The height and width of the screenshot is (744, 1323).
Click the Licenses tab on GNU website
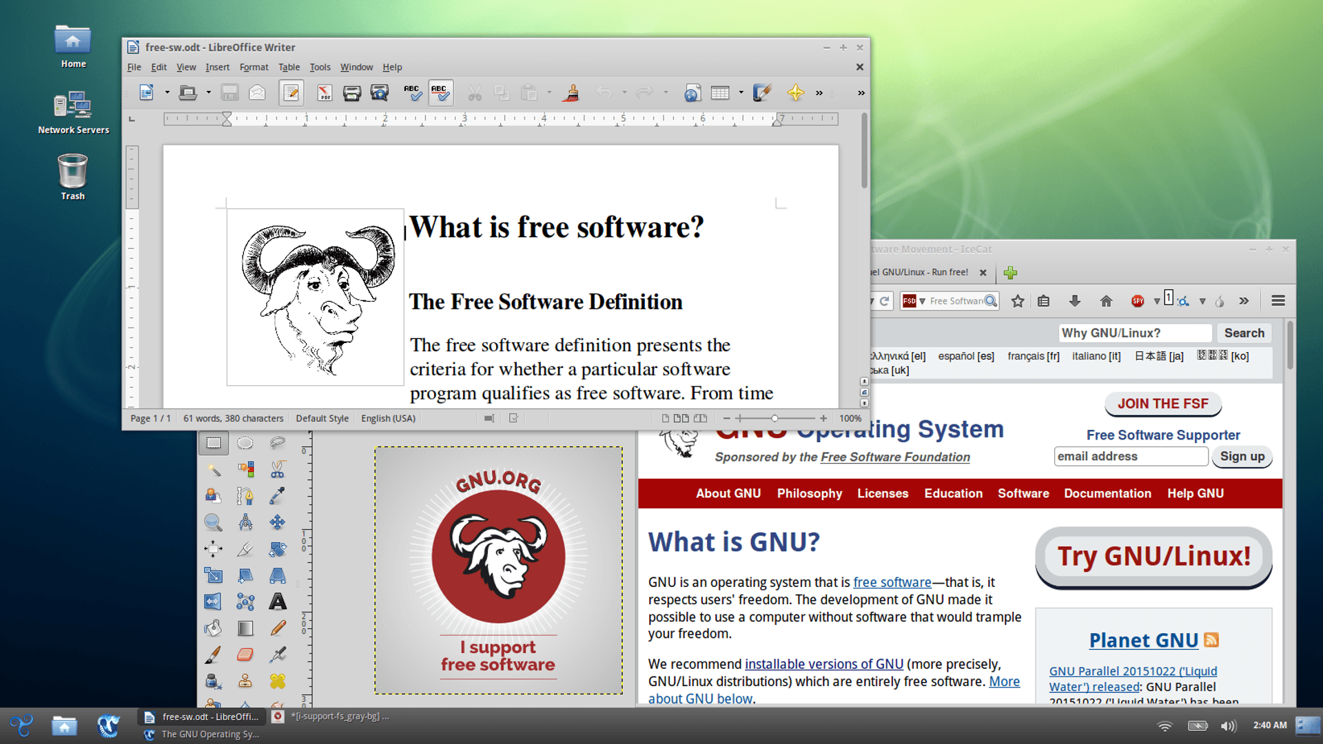point(881,493)
